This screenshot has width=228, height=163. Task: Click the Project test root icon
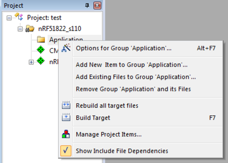pos(19,17)
